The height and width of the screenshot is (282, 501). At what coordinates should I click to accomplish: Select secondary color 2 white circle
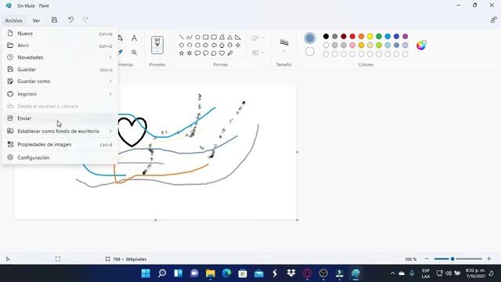coord(310,52)
